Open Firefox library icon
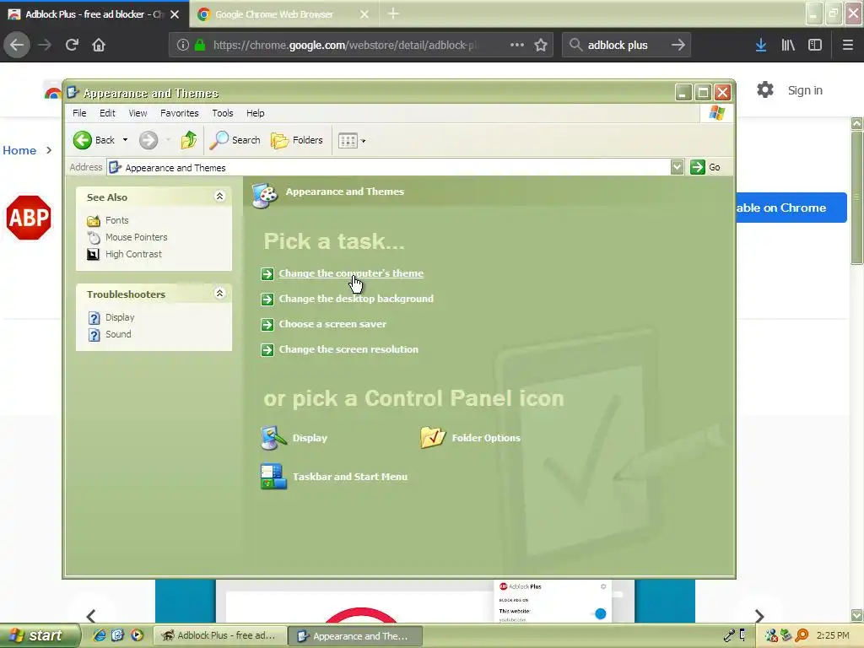The height and width of the screenshot is (648, 864). [788, 45]
